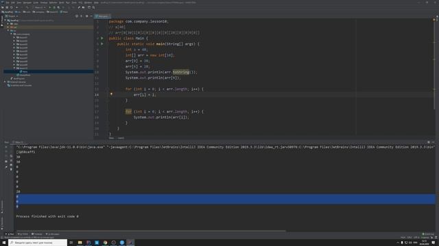Image resolution: width=439 pixels, height=246 pixels.
Task: Click run gutter icon beside class Main
Action: [x=102, y=38]
